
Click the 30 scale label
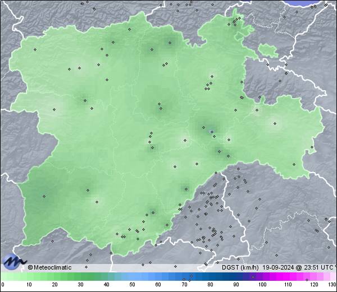click(x=80, y=285)
